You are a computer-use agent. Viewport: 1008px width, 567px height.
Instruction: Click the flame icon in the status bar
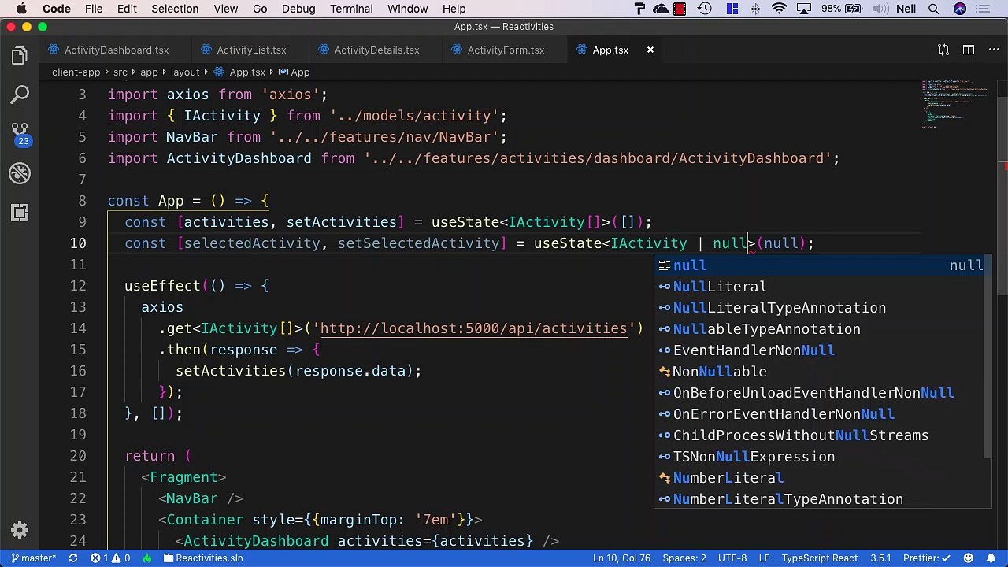[147, 558]
